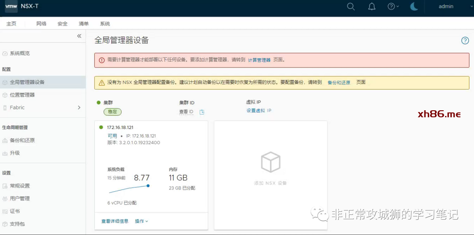Open the notifications bell icon
Image resolution: width=474 pixels, height=235 pixels.
point(372,7)
